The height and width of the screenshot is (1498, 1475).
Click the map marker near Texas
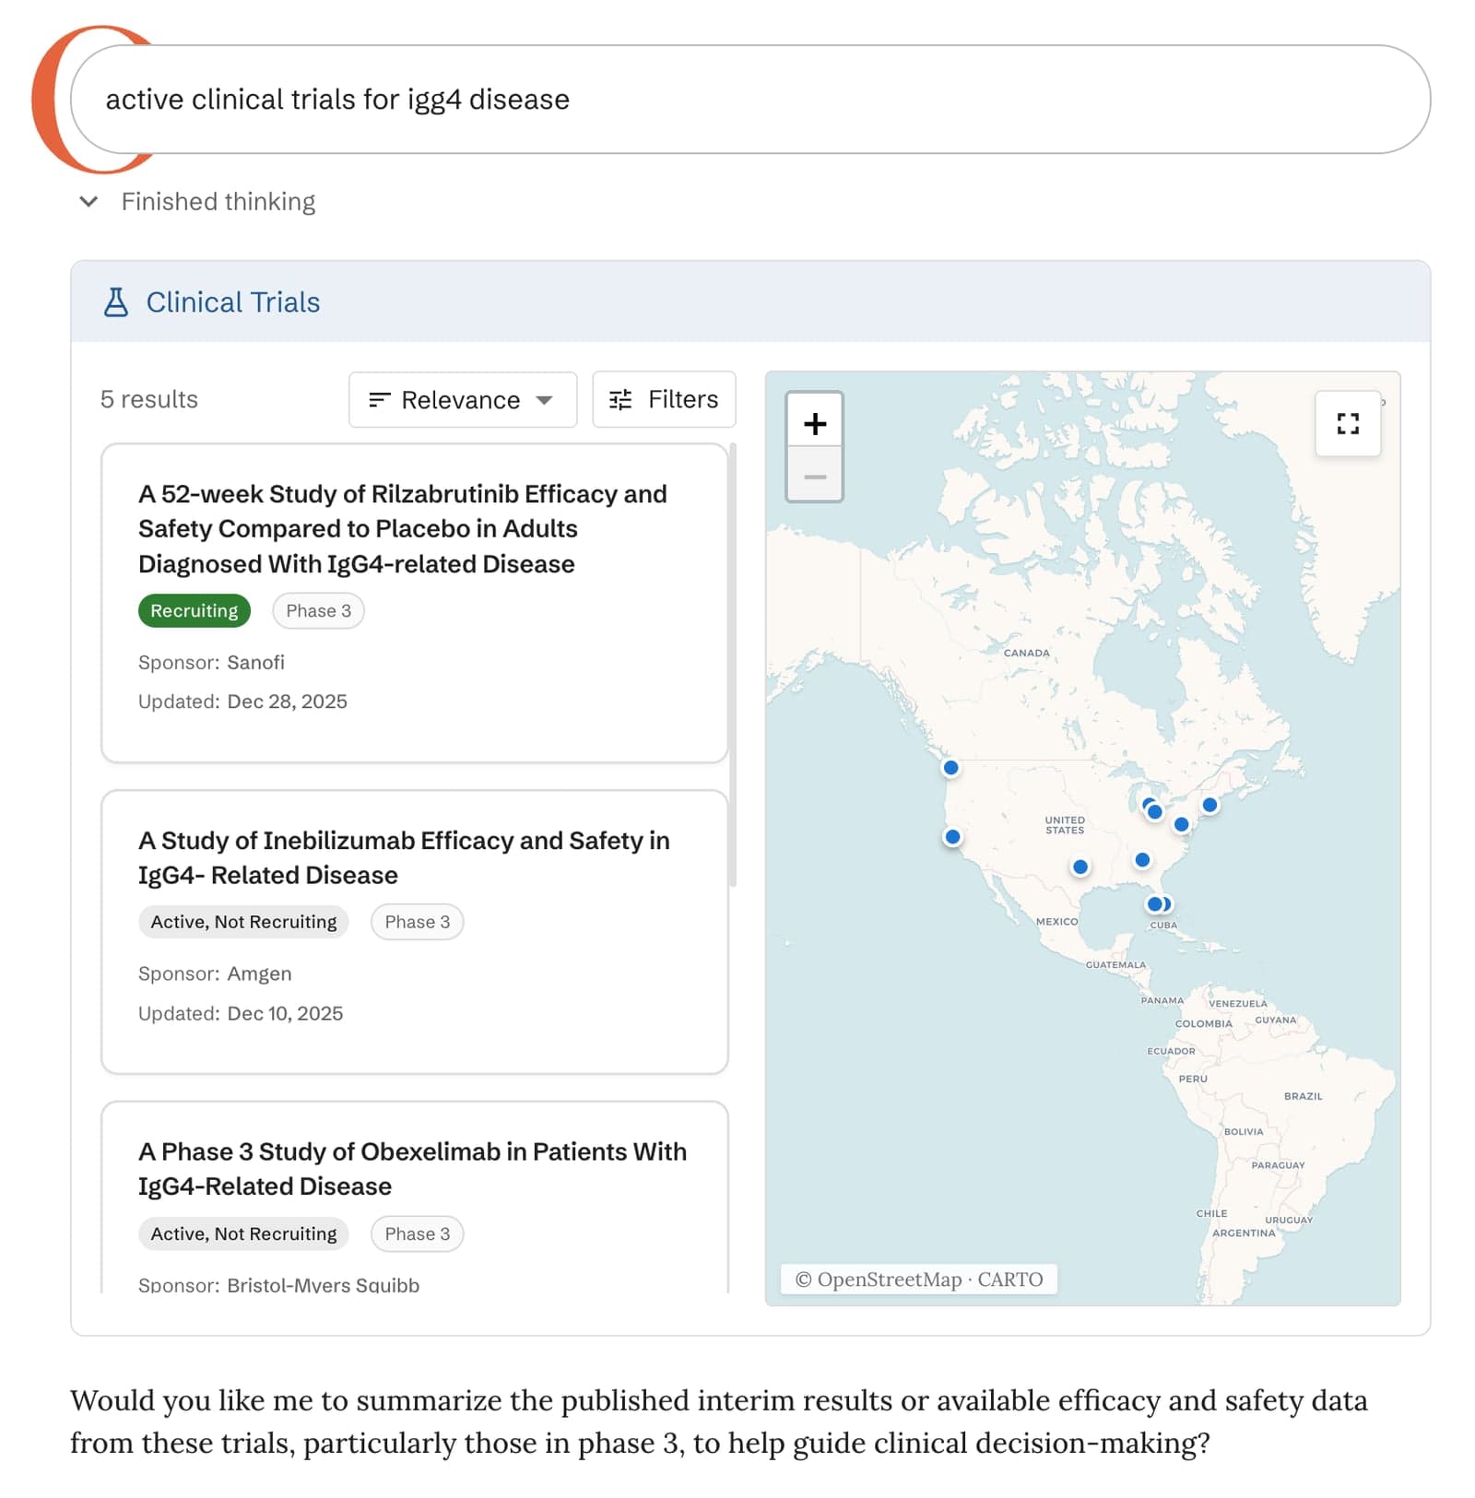pyautogui.click(x=1080, y=867)
